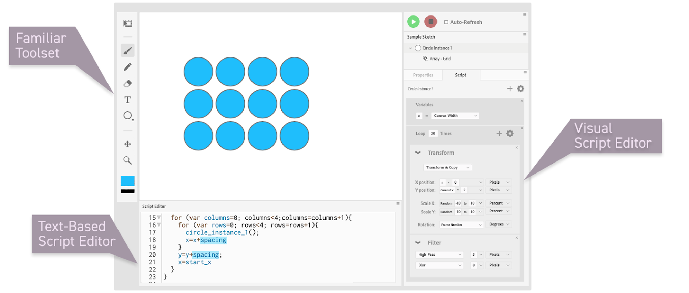The image size is (689, 293).
Task: Change High Pass units from Pixels
Action: click(498, 255)
